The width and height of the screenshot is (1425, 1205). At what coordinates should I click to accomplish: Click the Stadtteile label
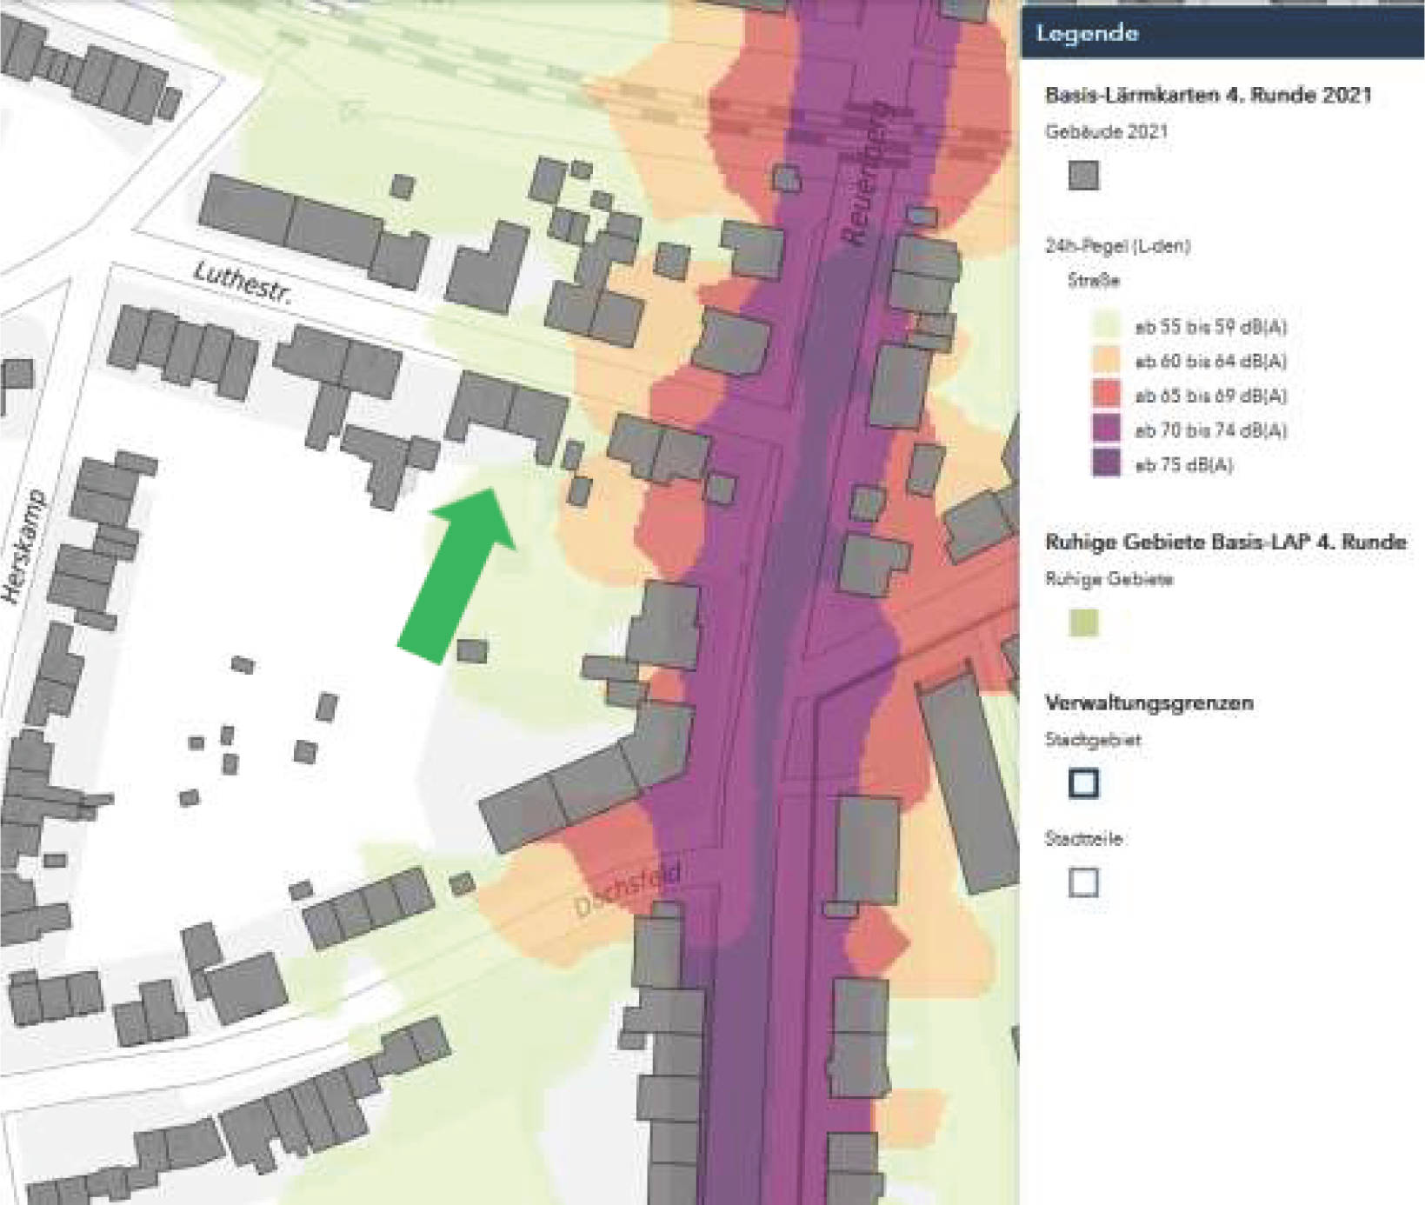(x=1083, y=839)
